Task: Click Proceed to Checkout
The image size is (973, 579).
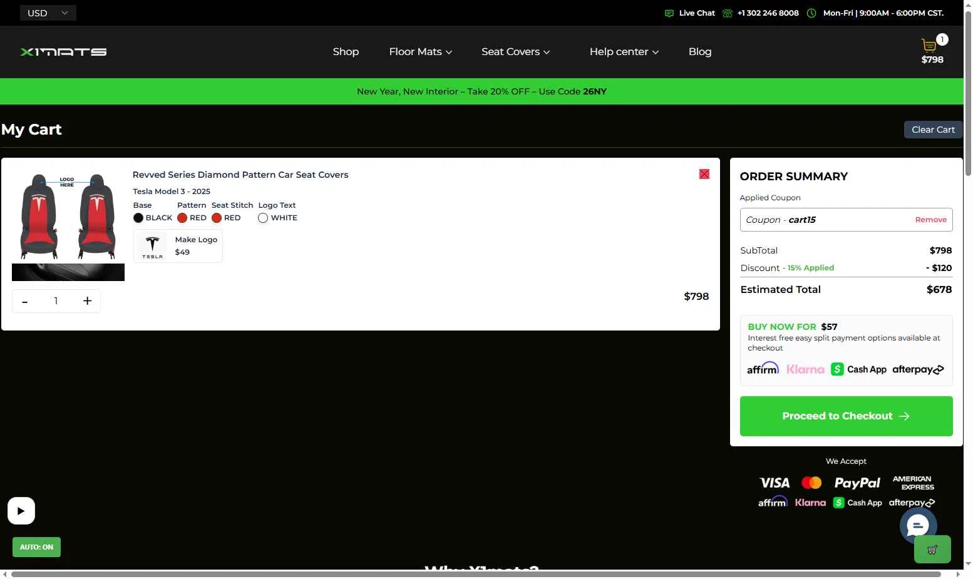Action: click(x=846, y=416)
